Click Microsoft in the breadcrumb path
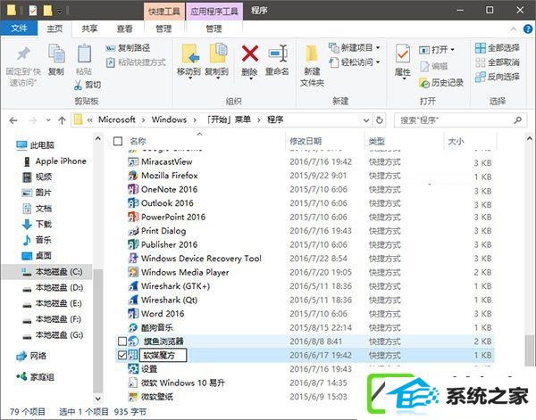Viewport: 536px width, 420px height. point(117,119)
